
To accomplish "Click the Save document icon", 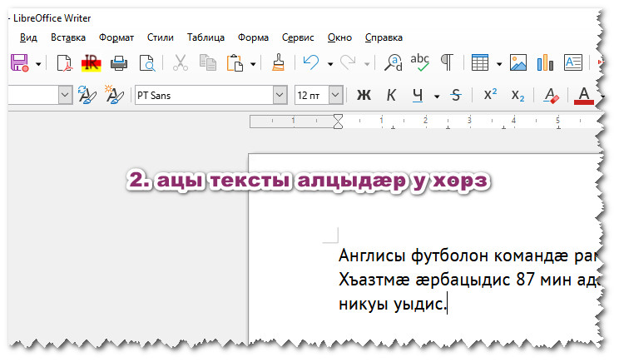I will click(x=19, y=62).
